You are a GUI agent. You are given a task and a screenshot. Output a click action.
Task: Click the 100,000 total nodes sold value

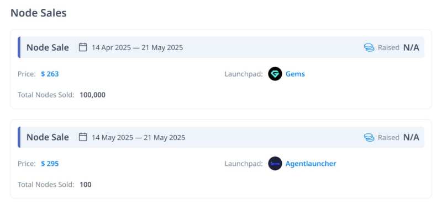(92, 95)
